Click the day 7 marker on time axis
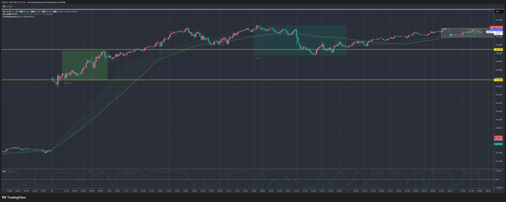The height and width of the screenshot is (202, 506). (348, 190)
